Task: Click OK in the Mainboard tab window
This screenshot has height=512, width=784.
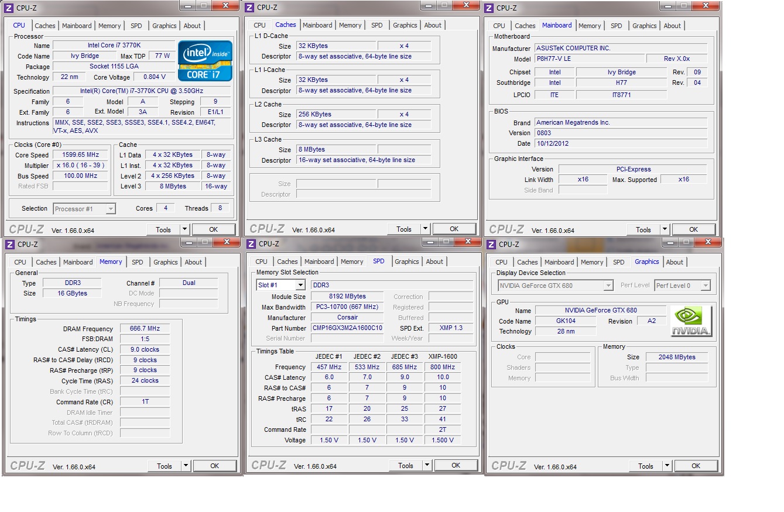Action: click(694, 229)
